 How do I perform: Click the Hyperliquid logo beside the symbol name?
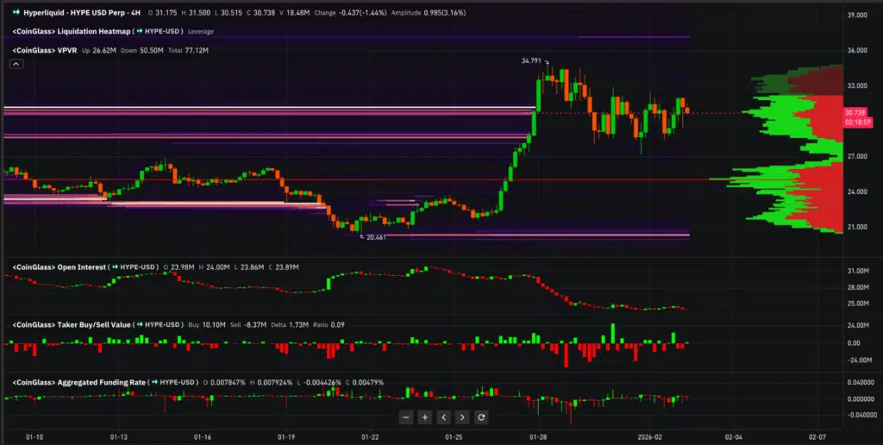click(15, 14)
